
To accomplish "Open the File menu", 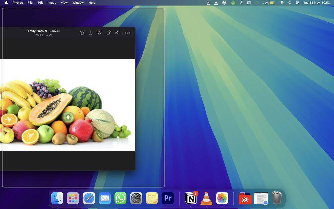I will 30,3.
